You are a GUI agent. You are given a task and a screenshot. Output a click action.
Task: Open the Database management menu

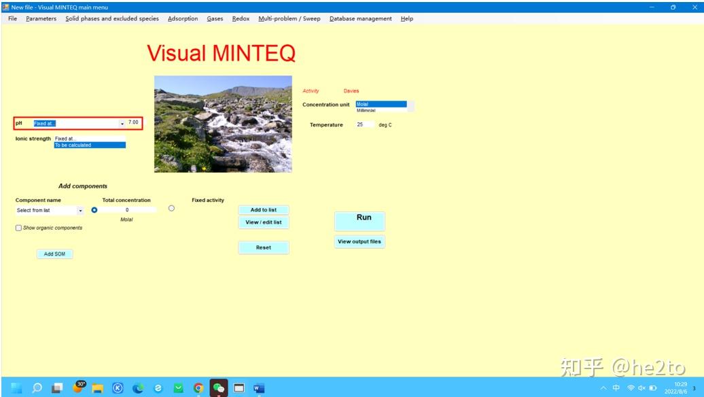[x=361, y=18]
